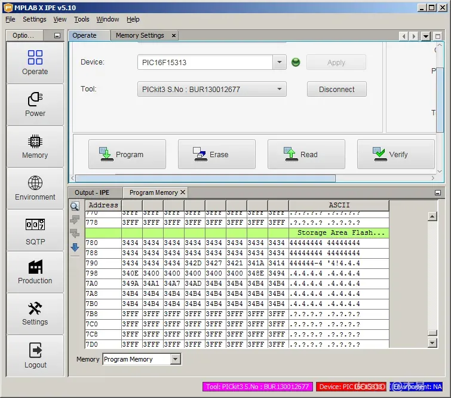Switch to the Memory Settings tab

pos(140,35)
